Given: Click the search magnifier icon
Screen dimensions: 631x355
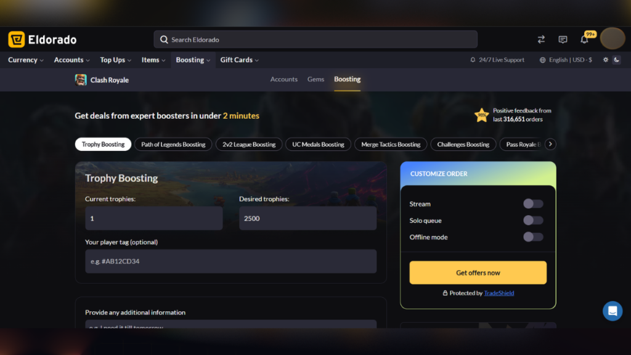Looking at the screenshot, I should click(164, 39).
